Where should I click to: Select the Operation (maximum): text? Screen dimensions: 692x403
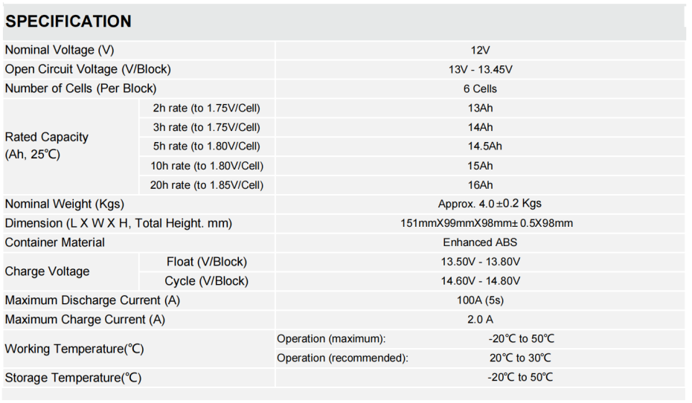pyautogui.click(x=331, y=339)
